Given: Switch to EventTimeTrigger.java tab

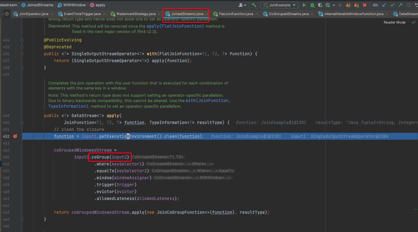Looking at the screenshot, I should (82, 14).
